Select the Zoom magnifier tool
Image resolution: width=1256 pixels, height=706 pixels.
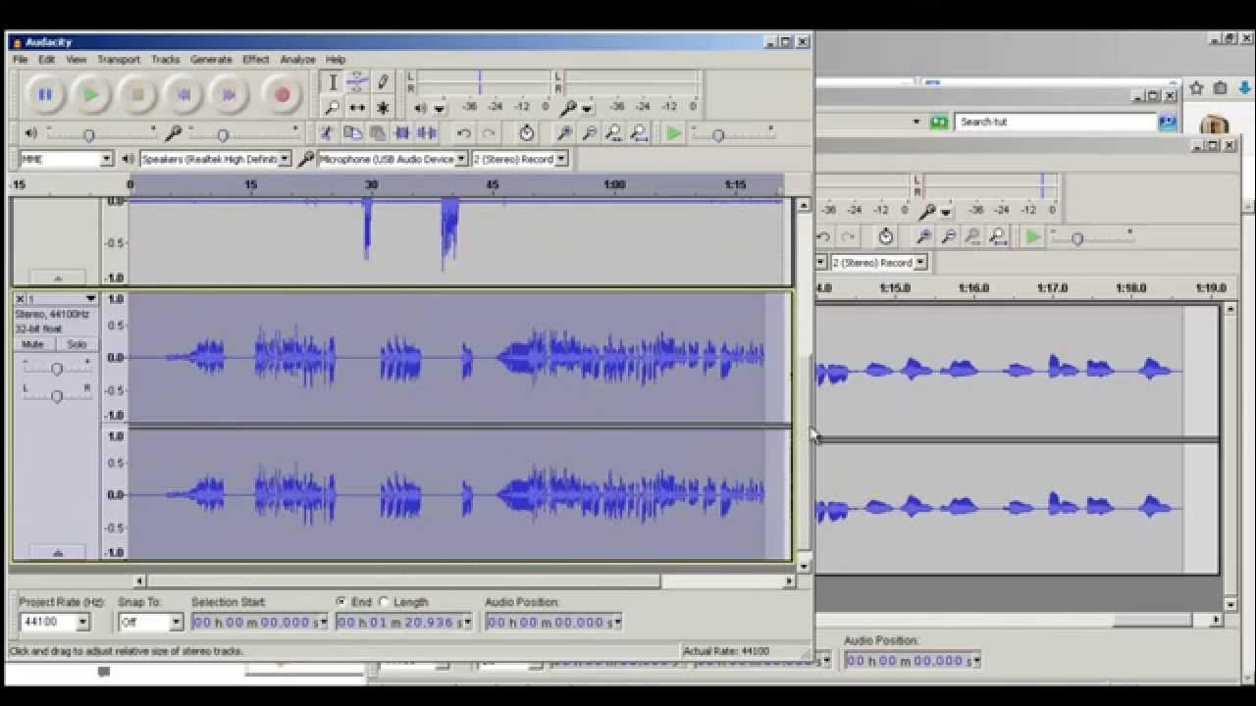tap(333, 107)
